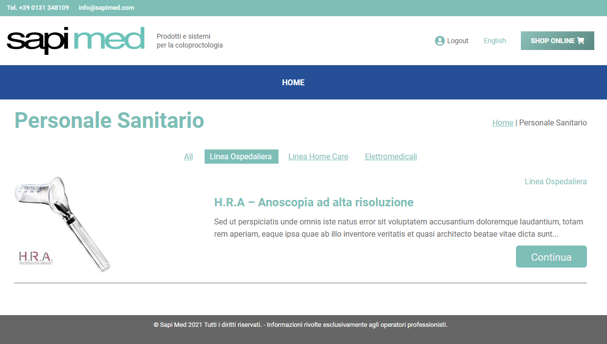Click the Continua button
Viewport: 607px width, 344px height.
pos(551,257)
